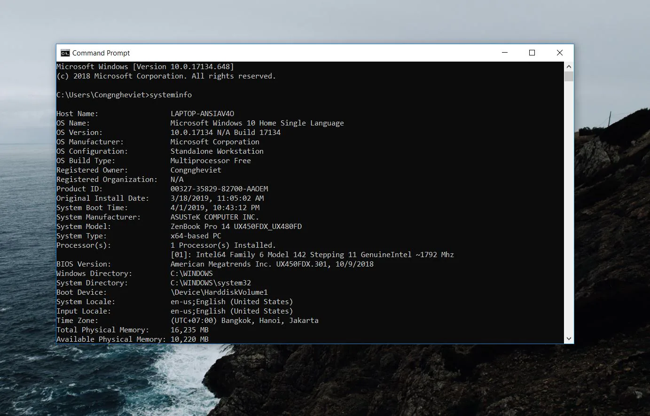
Task: Click the vertical scrollbar thumb
Action: point(569,77)
